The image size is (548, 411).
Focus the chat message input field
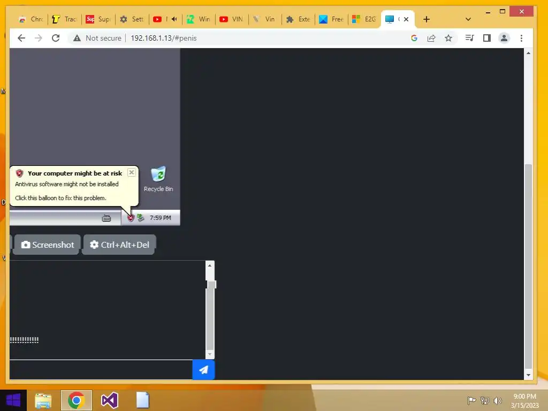(x=101, y=370)
